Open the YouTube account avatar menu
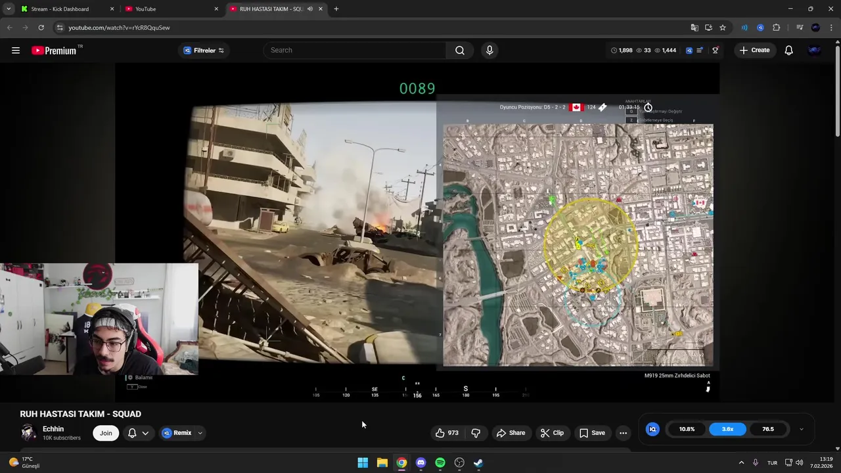841x473 pixels. tap(815, 51)
